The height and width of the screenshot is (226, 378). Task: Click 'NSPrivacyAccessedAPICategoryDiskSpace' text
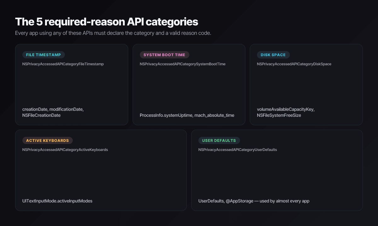click(x=294, y=64)
